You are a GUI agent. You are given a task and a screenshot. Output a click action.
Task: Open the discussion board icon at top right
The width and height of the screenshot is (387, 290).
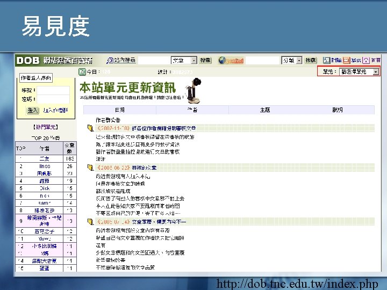pyautogui.click(x=327, y=60)
